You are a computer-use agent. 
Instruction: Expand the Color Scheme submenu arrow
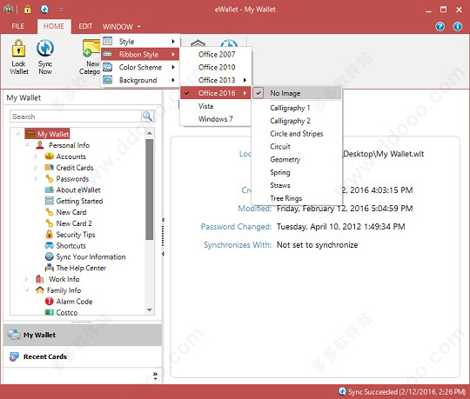173,67
